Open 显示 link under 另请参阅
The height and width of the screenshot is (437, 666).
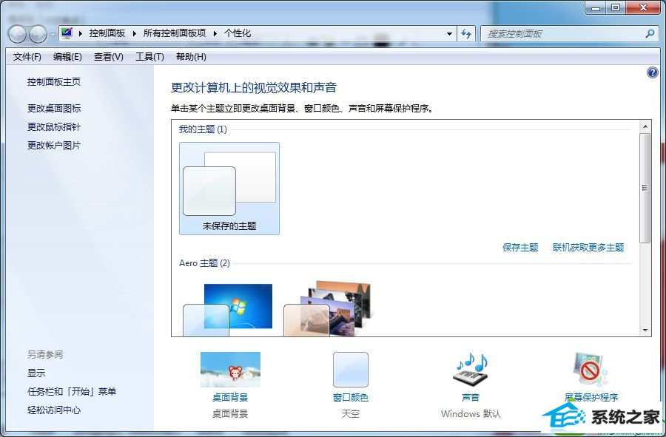36,373
